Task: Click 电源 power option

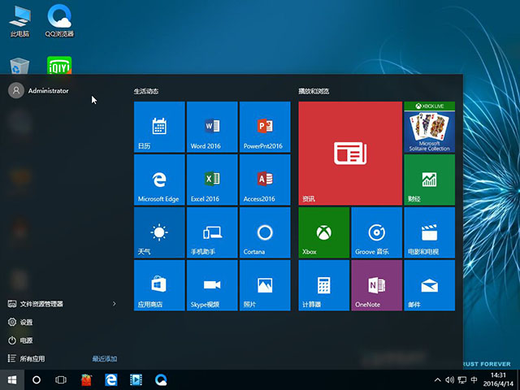Action: click(27, 340)
